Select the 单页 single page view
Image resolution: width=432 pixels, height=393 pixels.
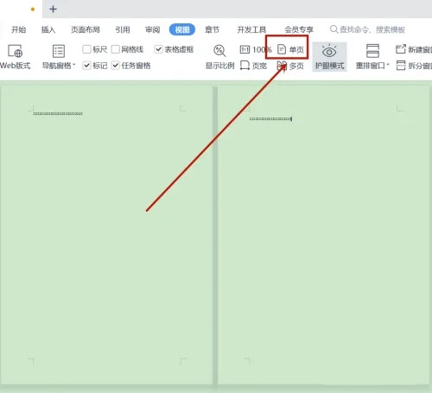[290, 50]
